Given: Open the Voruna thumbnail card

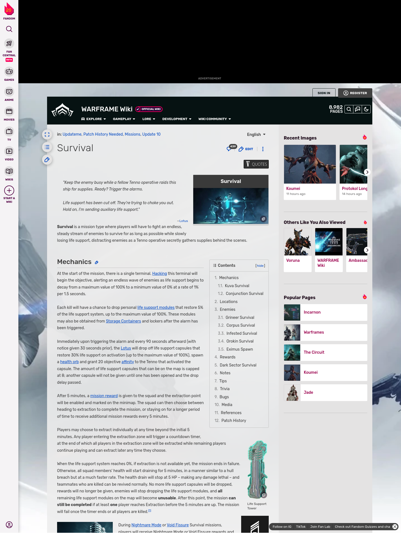Looking at the screenshot, I should pyautogui.click(x=298, y=242).
